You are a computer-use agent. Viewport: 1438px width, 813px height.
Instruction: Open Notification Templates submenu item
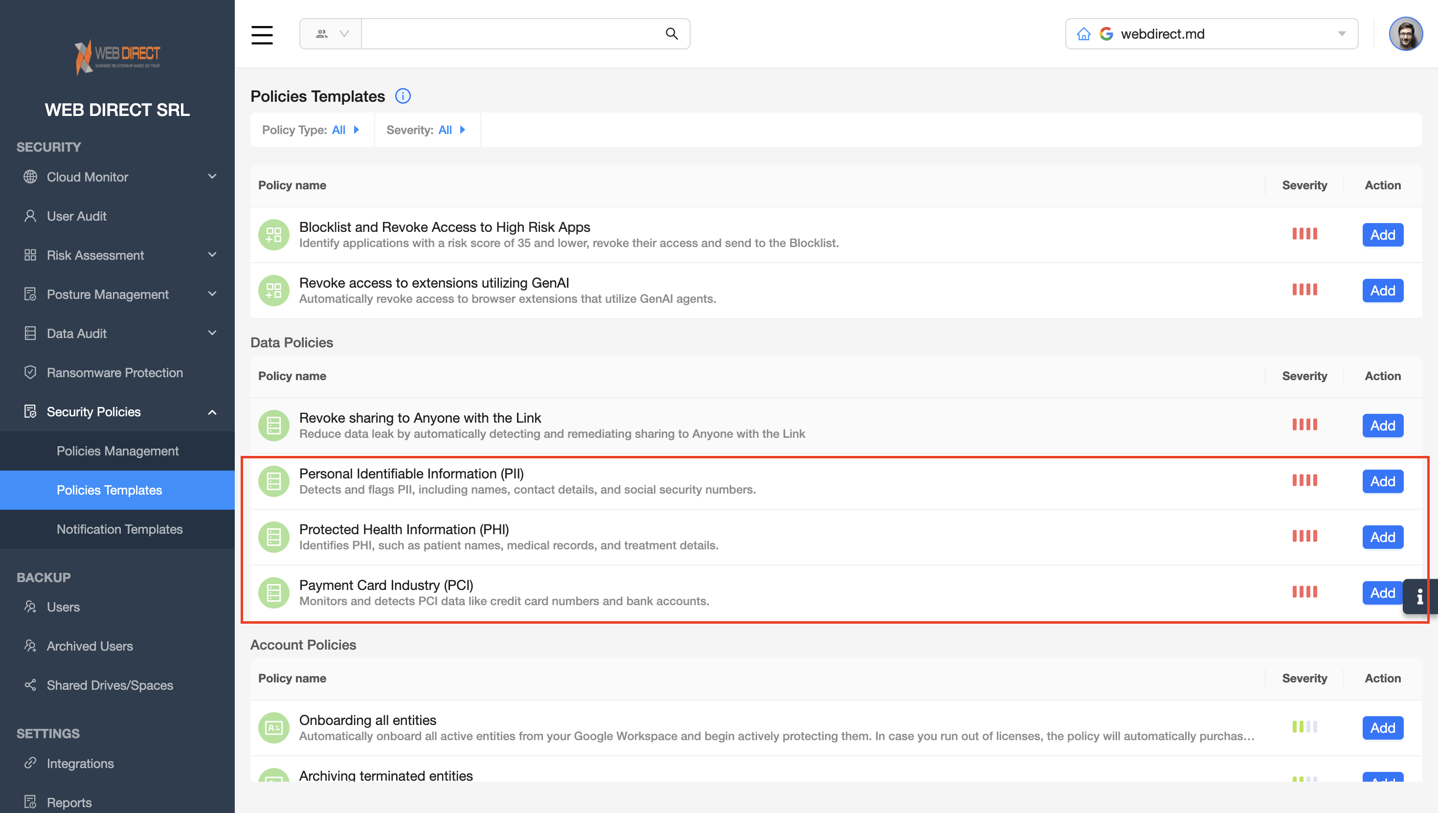coord(119,529)
